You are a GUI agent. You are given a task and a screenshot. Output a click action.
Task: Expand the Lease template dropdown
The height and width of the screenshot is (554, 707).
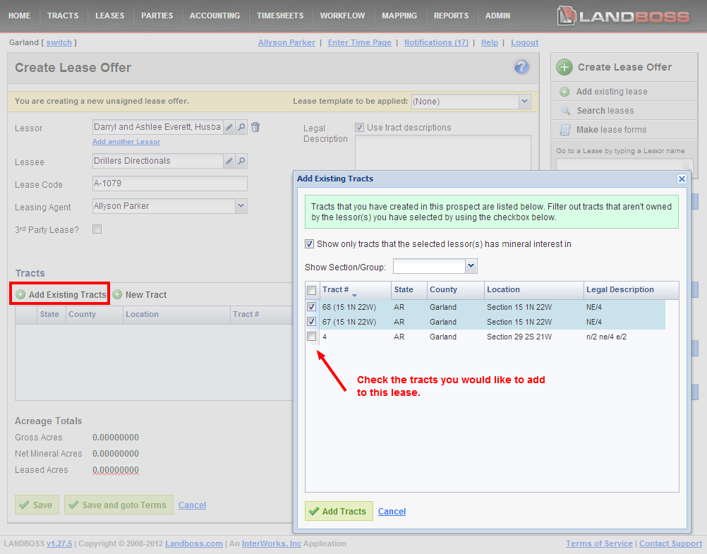coord(524,102)
